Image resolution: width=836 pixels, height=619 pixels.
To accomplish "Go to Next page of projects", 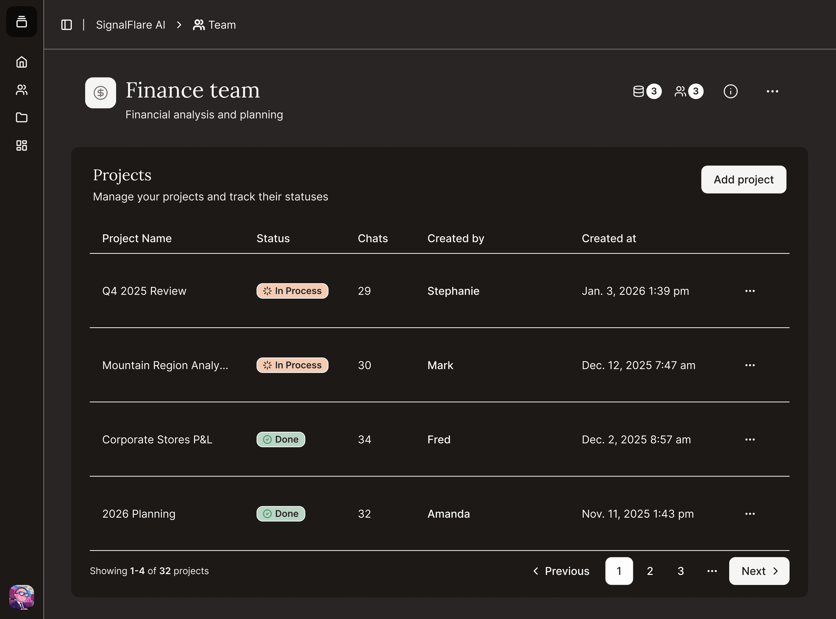I will (759, 571).
